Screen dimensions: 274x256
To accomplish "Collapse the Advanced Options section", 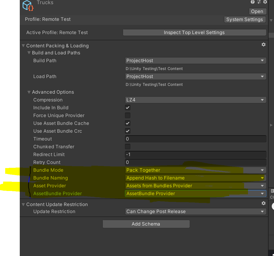I will (29, 92).
